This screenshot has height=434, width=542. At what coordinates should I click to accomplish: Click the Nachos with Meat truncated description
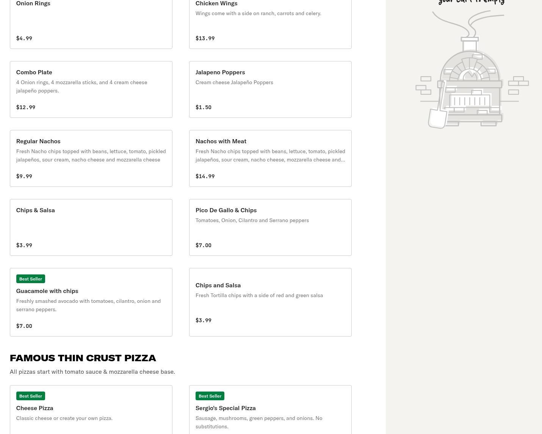[270, 155]
